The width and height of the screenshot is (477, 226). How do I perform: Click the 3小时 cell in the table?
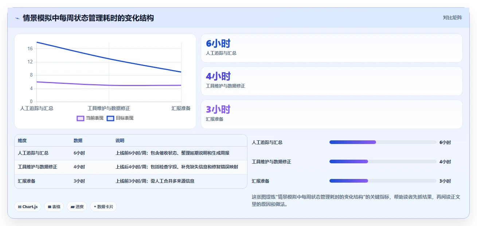coord(79,181)
